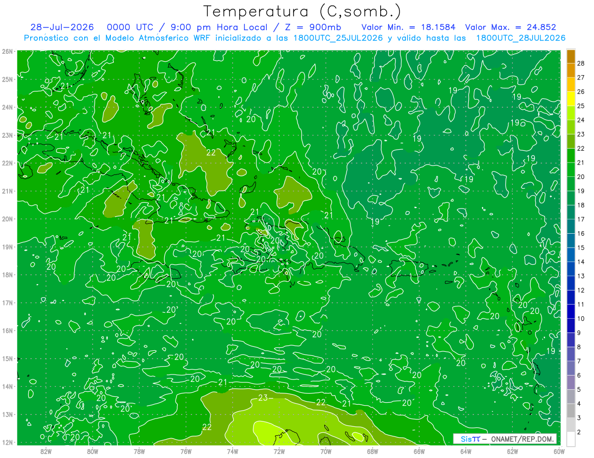The height and width of the screenshot is (458, 594).
Task: Click the longitude axis label 62W
Action: point(512,451)
